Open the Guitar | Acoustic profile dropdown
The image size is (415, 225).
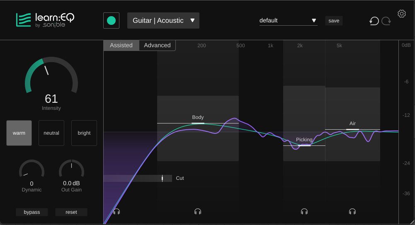click(x=163, y=20)
